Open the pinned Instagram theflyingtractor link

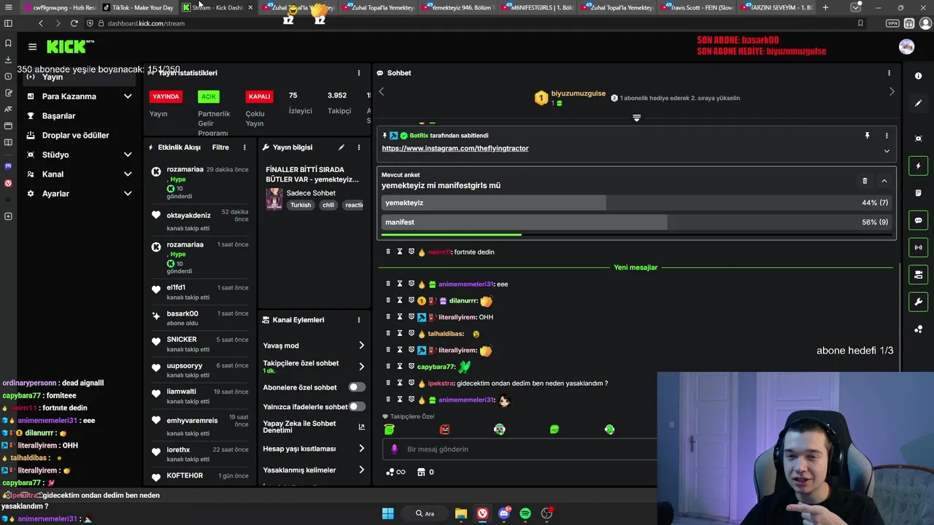point(455,148)
